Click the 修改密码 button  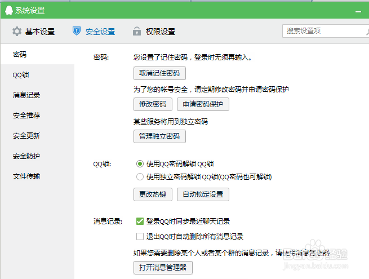pyautogui.click(x=153, y=104)
